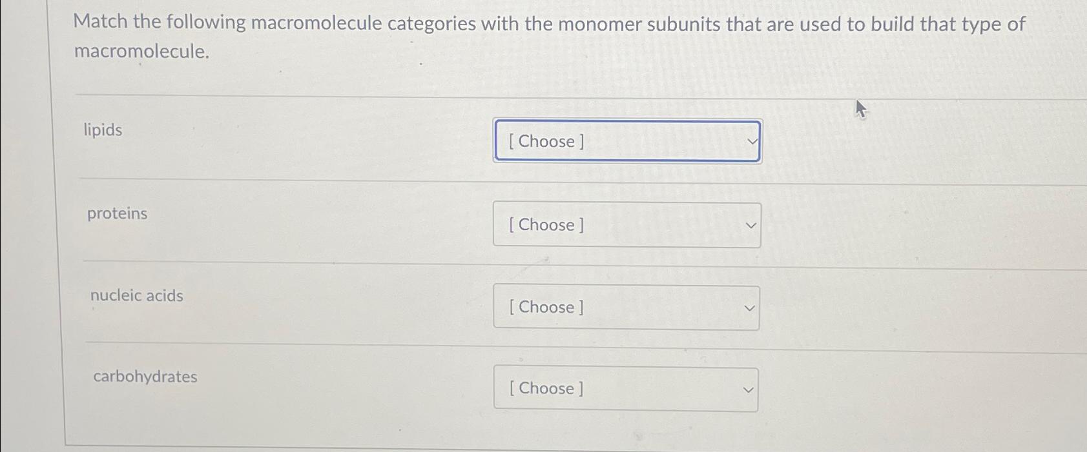This screenshot has width=1087, height=452.
Task: Open the proteins monomer dropdown
Action: pos(626,225)
